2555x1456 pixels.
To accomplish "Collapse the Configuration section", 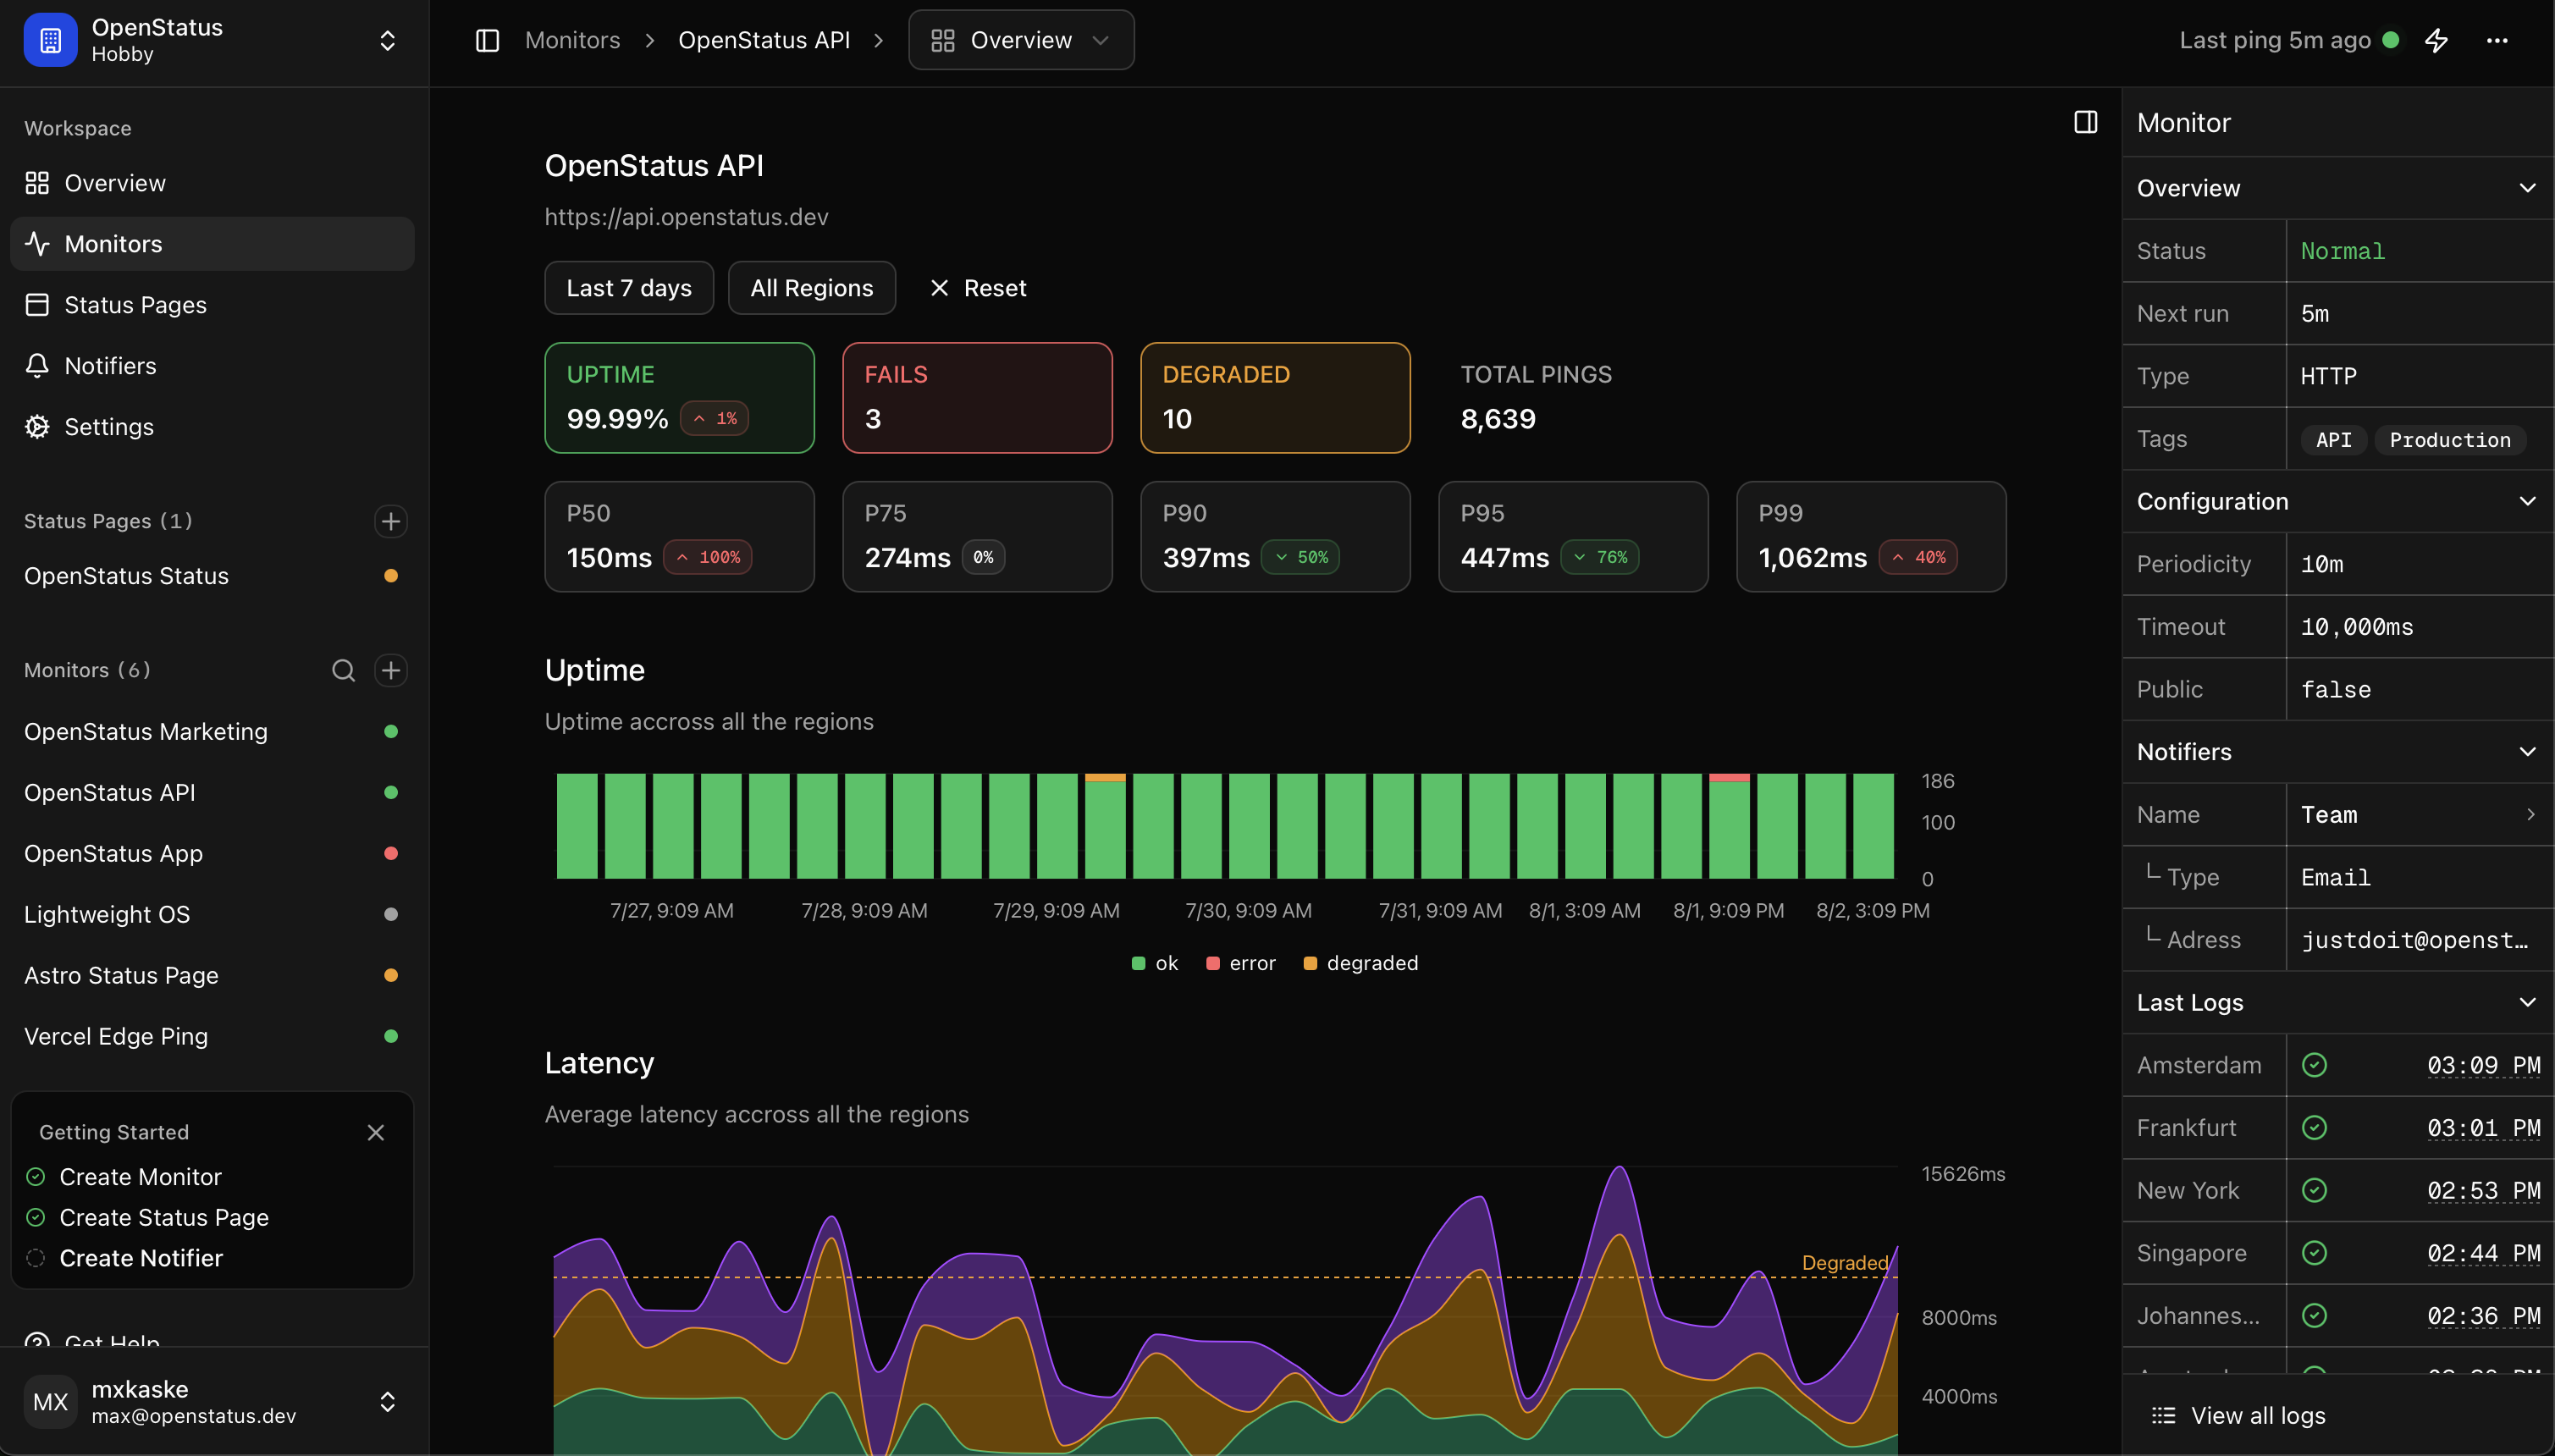I will 2528,501.
